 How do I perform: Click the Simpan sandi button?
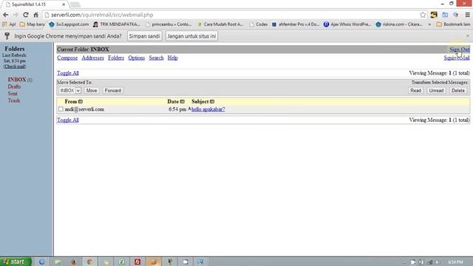pos(145,36)
